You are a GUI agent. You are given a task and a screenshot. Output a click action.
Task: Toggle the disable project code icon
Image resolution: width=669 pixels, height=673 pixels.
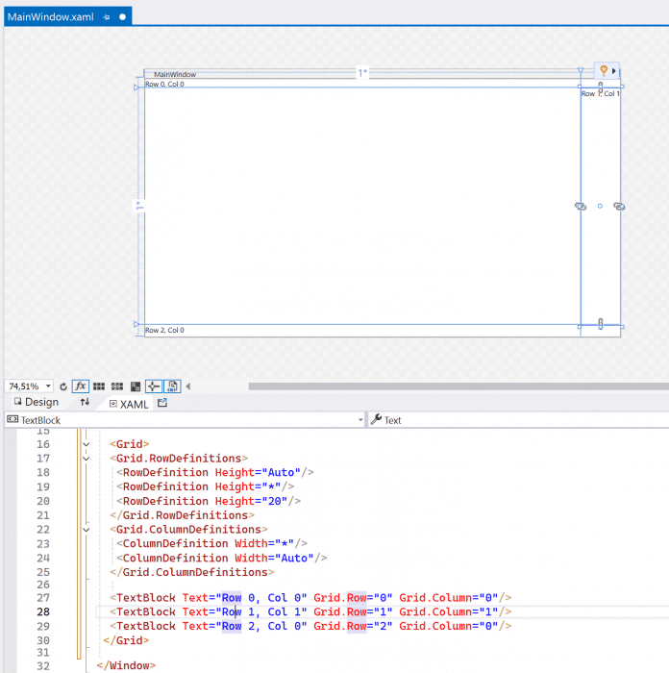pos(172,386)
